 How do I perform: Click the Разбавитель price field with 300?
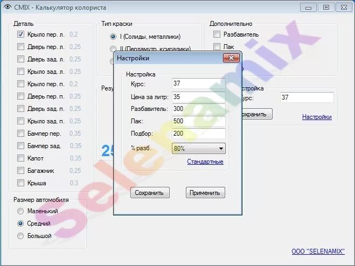(199, 109)
